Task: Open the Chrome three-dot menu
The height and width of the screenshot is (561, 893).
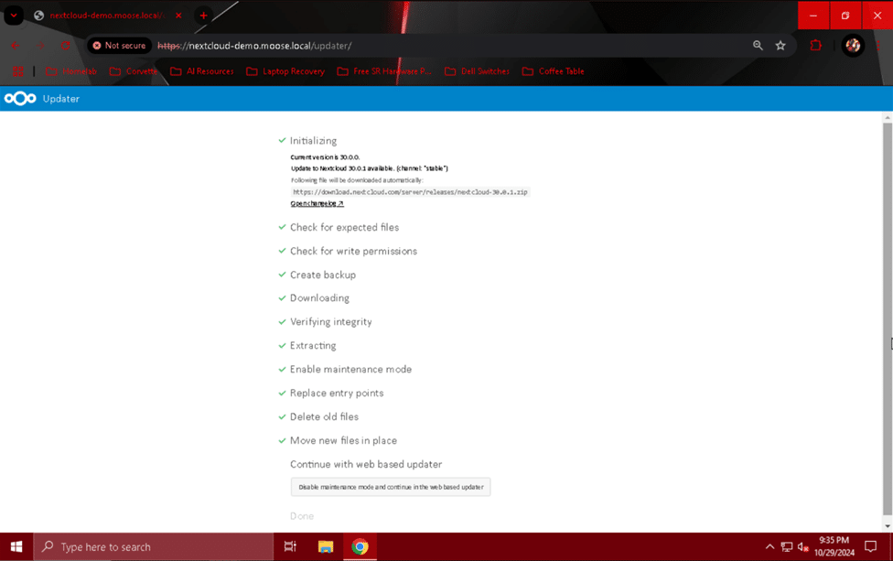Action: 878,46
